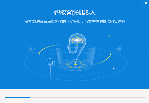Click the computer monitor icon in dashed circle

coord(50,63)
